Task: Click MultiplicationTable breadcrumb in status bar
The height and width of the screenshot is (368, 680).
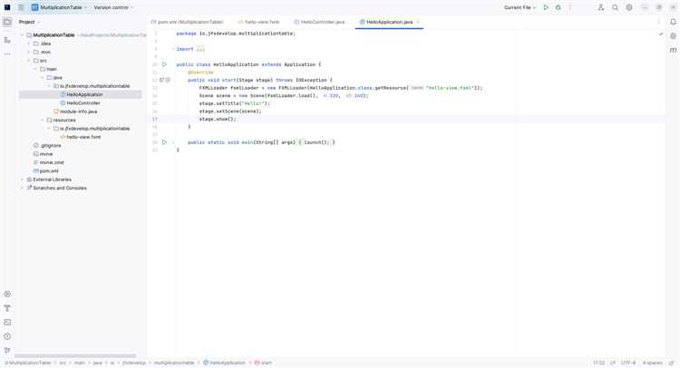Action: [x=28, y=363]
